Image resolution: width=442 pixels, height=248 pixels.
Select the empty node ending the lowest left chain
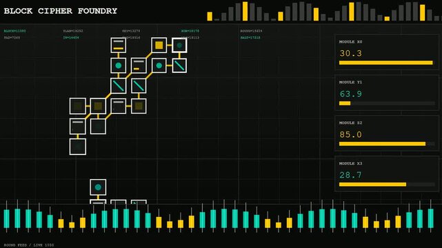tap(78, 146)
